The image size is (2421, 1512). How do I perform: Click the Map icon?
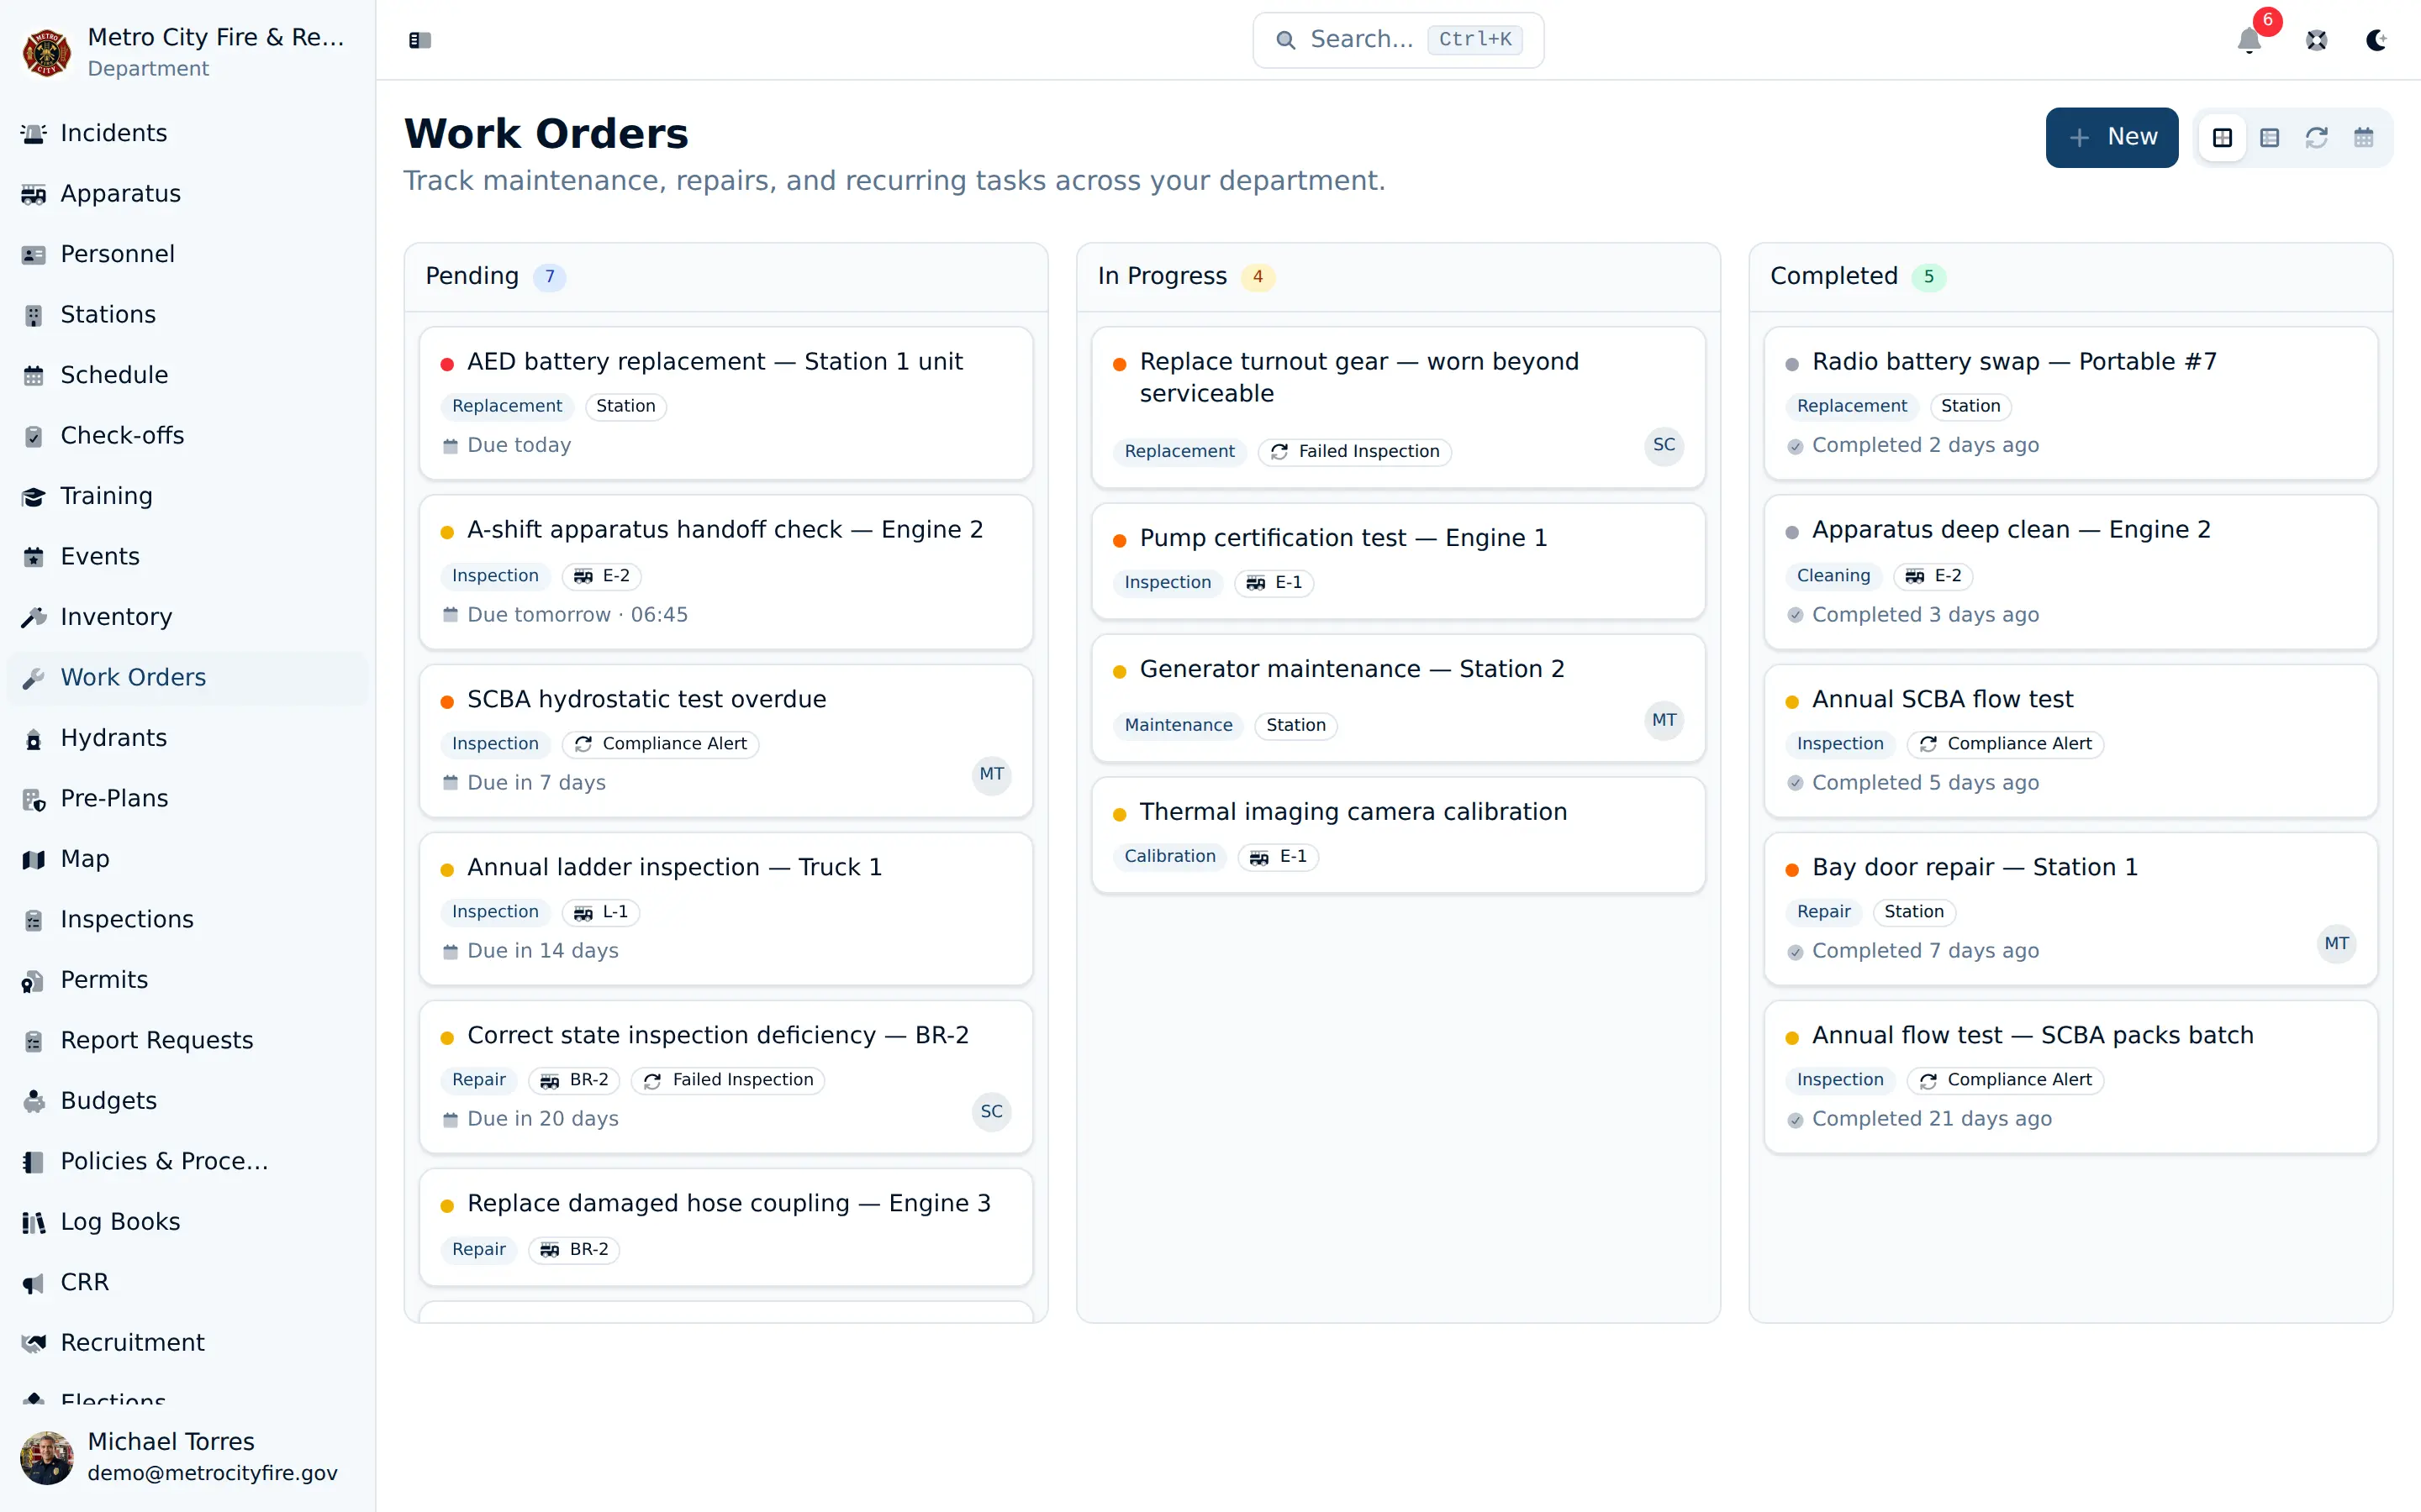click(34, 860)
